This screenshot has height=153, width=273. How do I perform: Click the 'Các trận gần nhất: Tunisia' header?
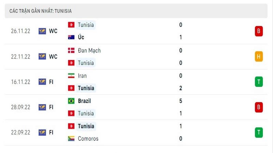tap(41, 11)
